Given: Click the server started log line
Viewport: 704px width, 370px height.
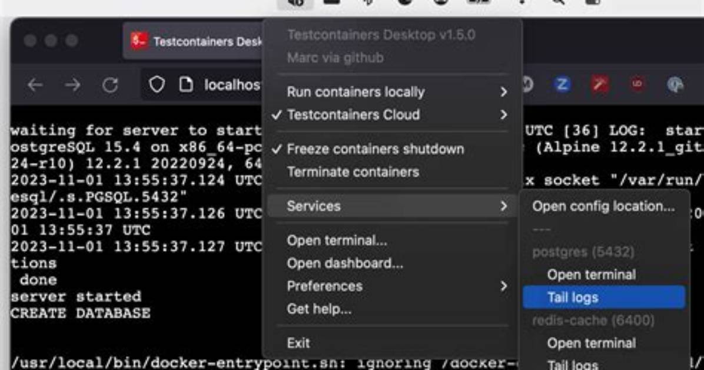Looking at the screenshot, I should tap(76, 297).
